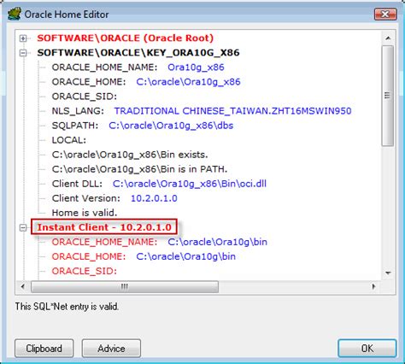Screen dimensions: 405x364
Task: Click vertical scrollbar up arrow
Action: pyautogui.click(x=388, y=38)
